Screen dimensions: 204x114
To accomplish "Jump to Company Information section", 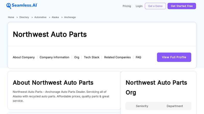I will point(54,57).
